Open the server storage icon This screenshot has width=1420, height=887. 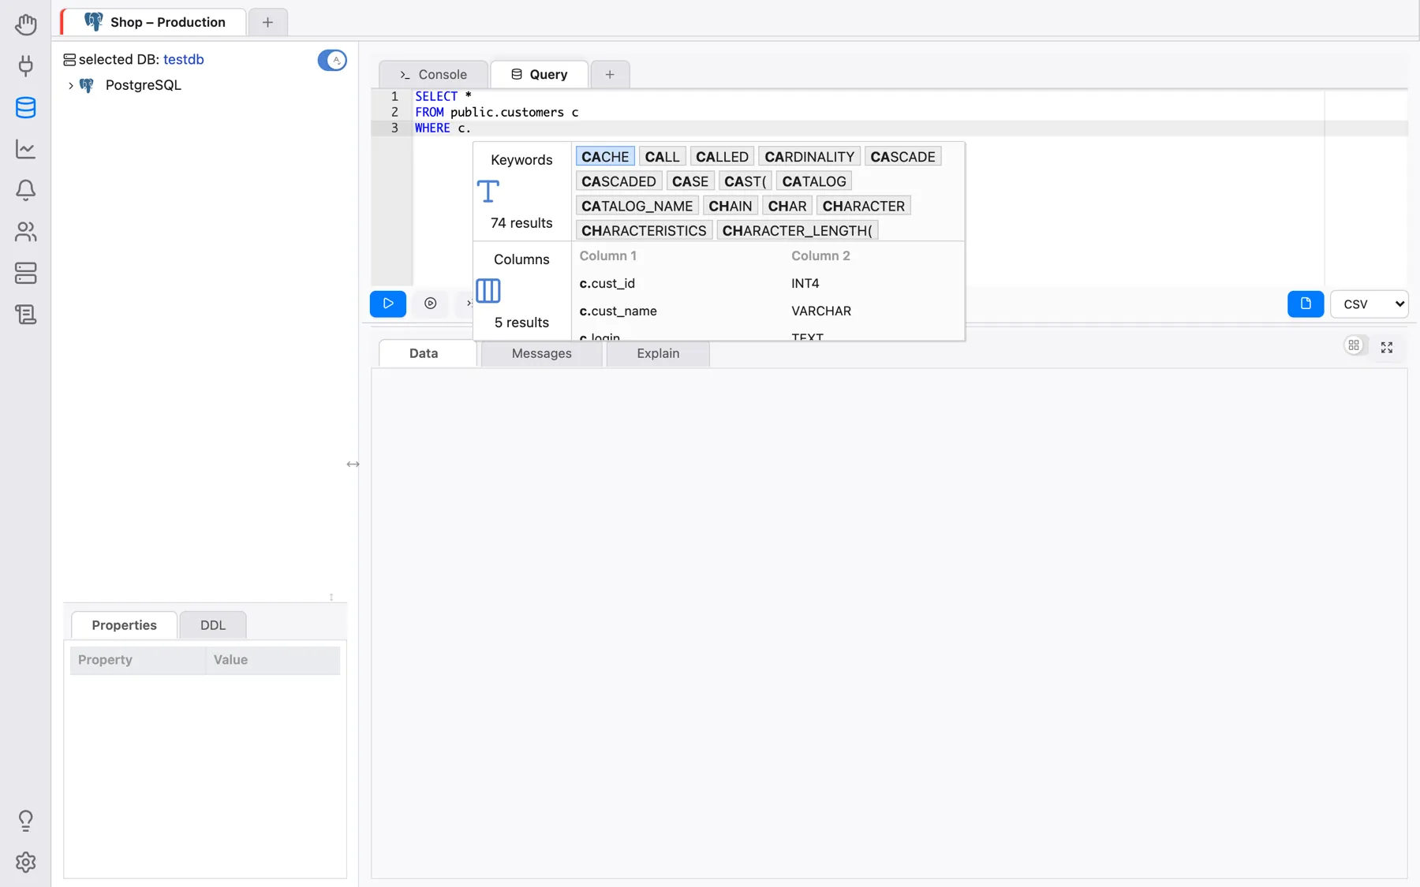25,273
